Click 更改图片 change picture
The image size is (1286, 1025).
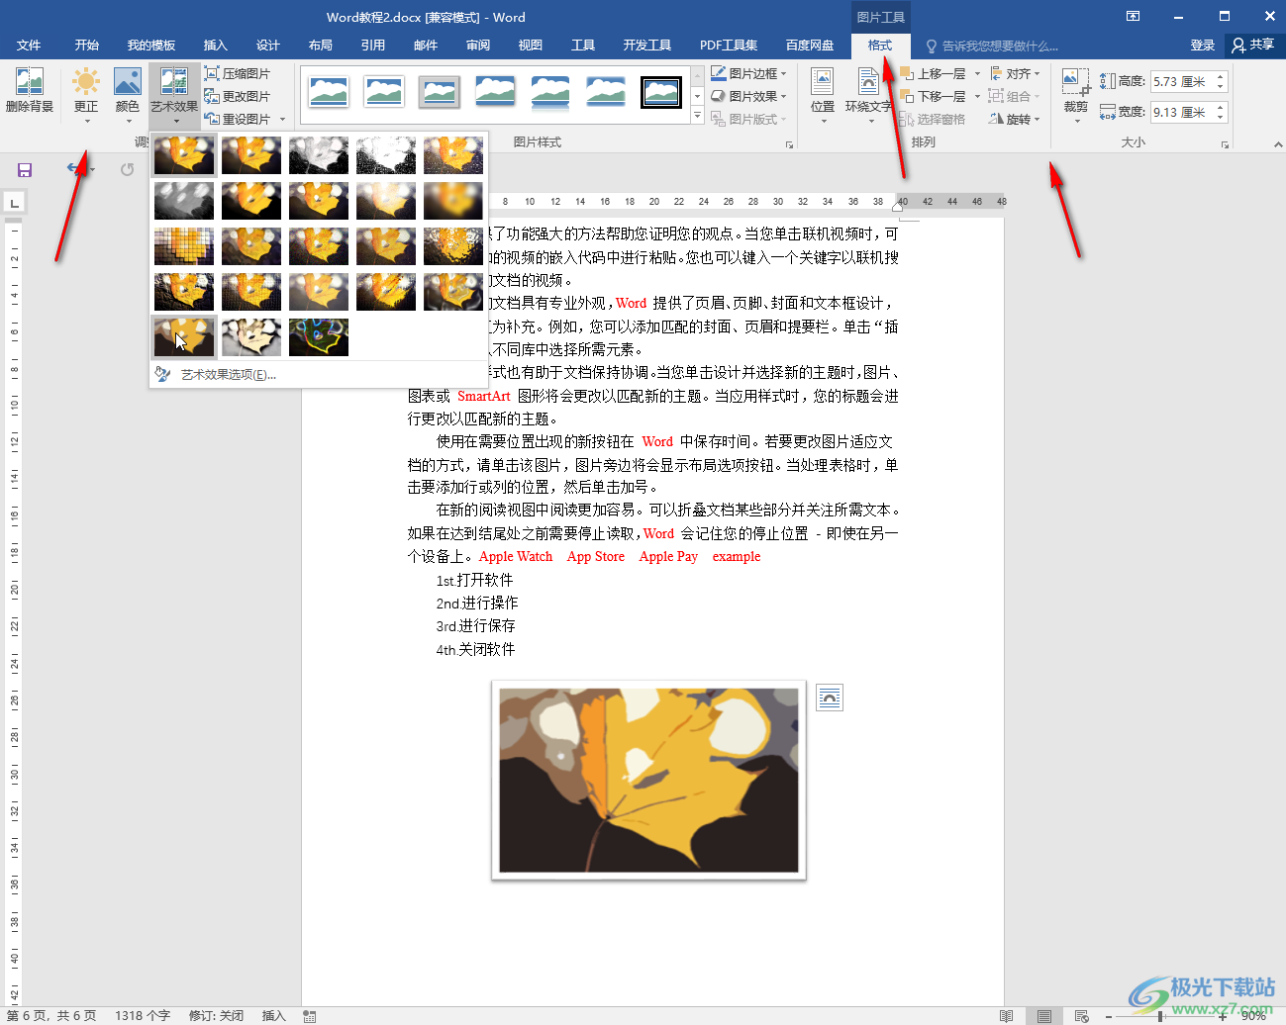click(x=238, y=96)
